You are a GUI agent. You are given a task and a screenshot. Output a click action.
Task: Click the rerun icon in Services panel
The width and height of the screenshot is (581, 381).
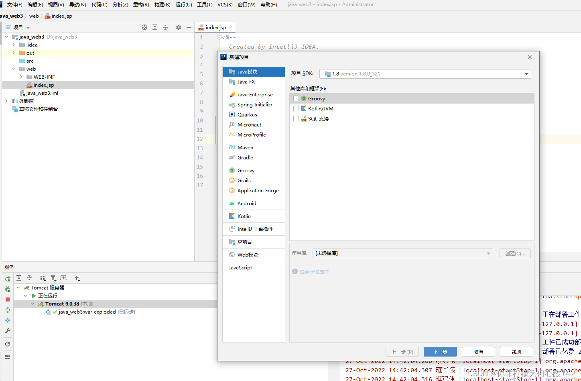(x=8, y=279)
